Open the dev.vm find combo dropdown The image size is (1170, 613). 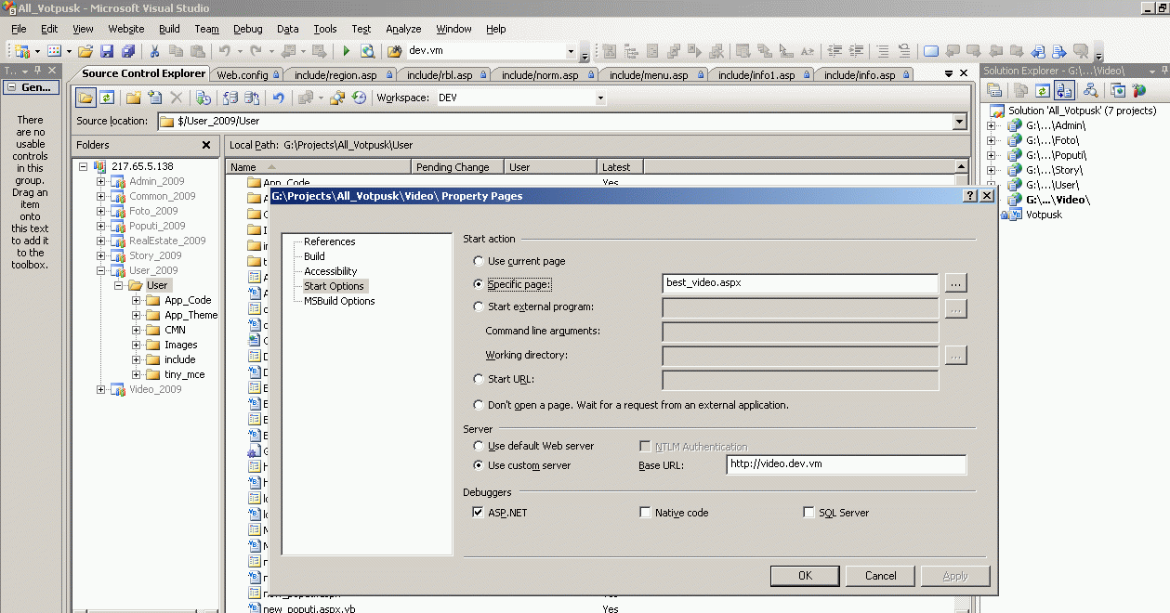(571, 52)
